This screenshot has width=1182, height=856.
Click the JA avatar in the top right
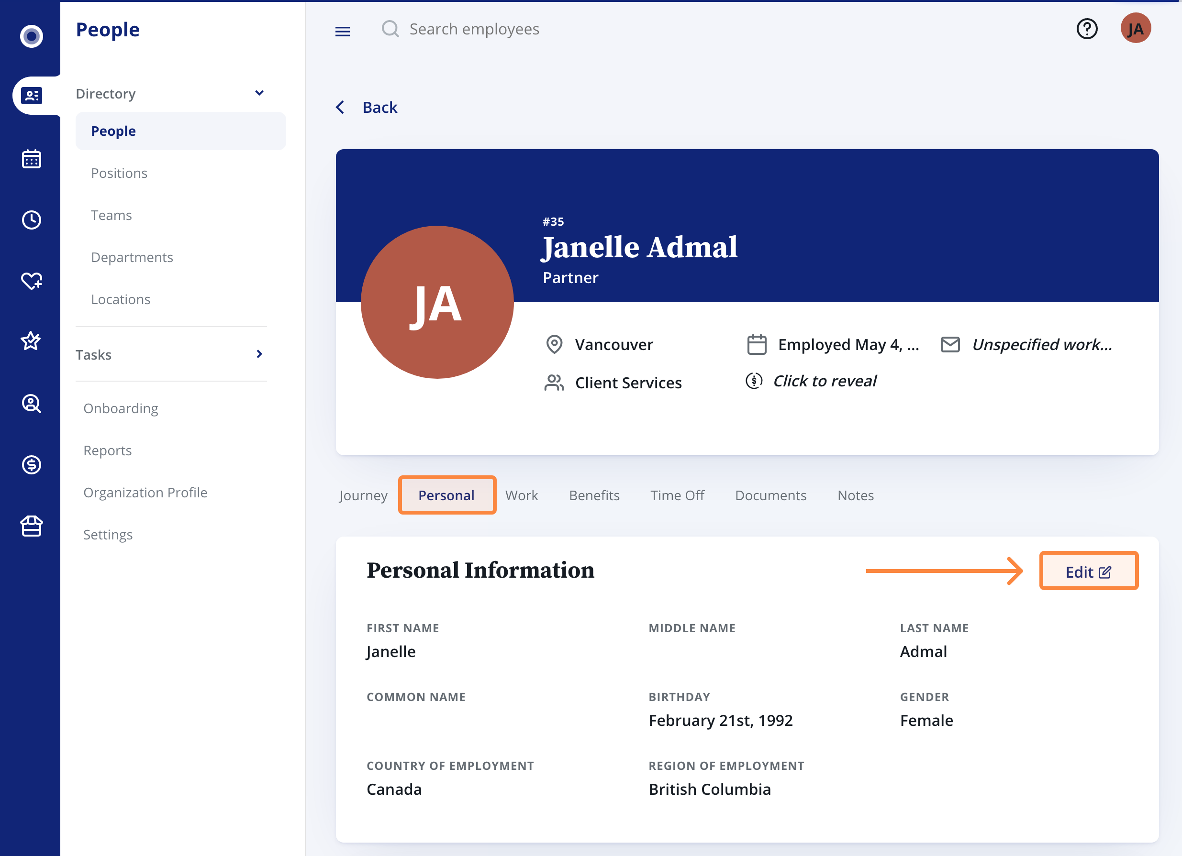coord(1136,28)
